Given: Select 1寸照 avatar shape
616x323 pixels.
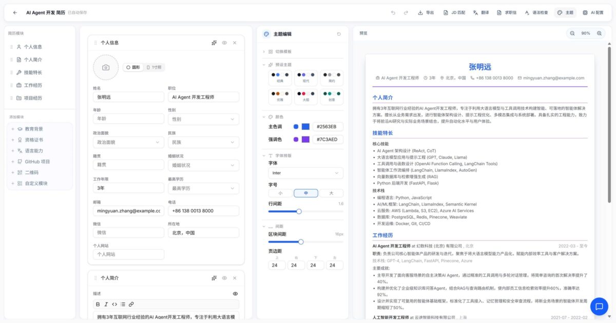Looking at the screenshot, I should [x=154, y=67].
